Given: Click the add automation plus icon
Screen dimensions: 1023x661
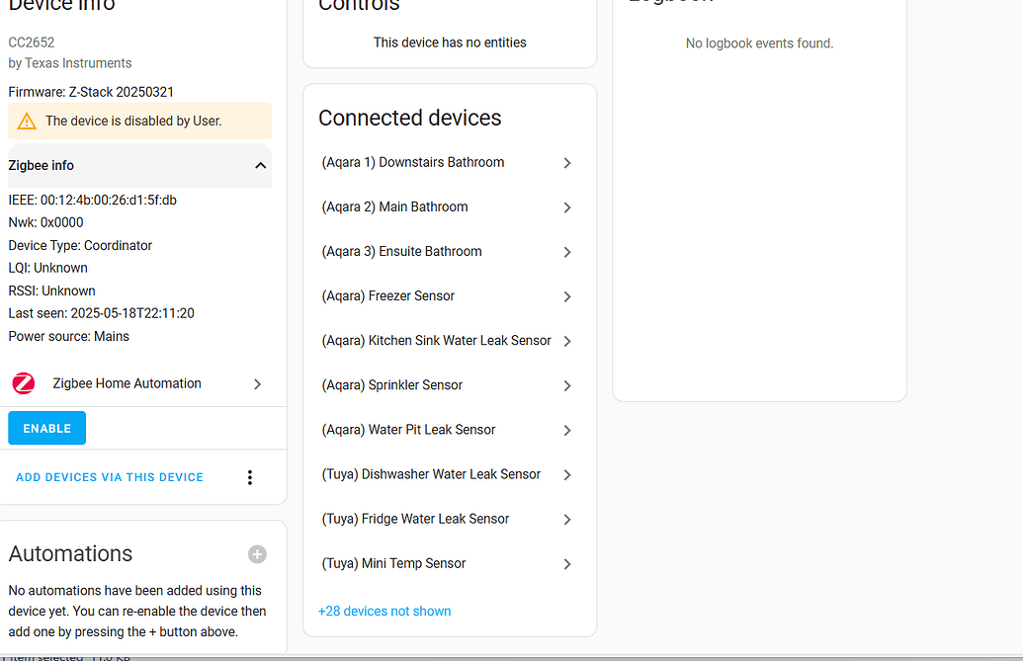Looking at the screenshot, I should pos(257,554).
